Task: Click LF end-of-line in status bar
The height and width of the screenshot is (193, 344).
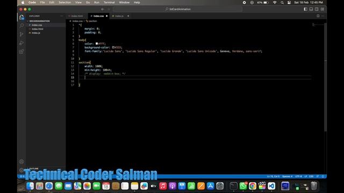Action: click(306, 176)
